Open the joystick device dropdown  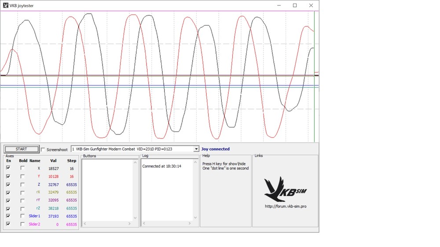click(x=196, y=149)
